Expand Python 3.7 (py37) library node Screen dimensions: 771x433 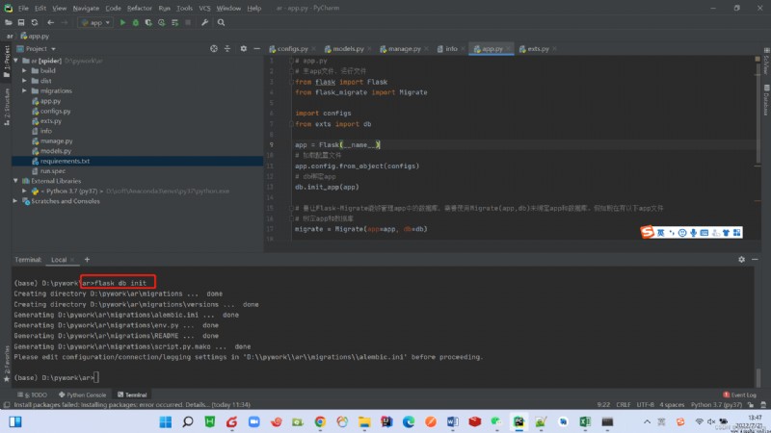25,191
